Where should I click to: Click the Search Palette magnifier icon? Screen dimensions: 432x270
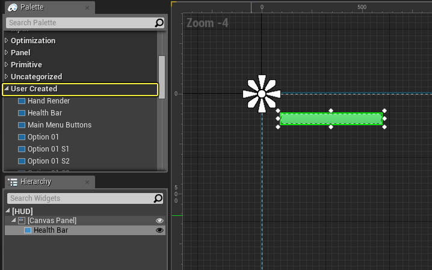coord(159,23)
